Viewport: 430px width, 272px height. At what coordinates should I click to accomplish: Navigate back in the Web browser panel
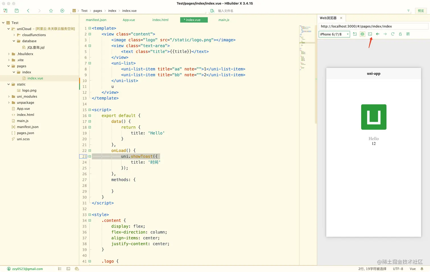click(378, 34)
